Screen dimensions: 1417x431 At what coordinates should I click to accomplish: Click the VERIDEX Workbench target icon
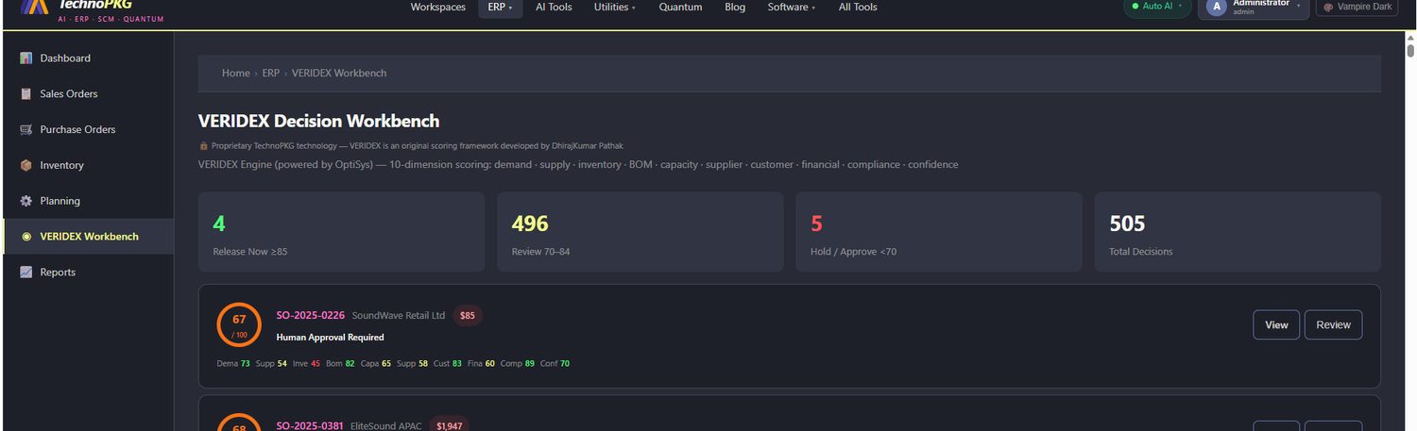(x=26, y=237)
